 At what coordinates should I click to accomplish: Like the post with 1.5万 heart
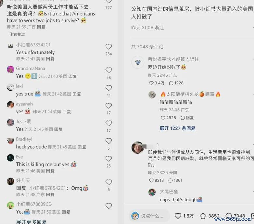(x=178, y=216)
